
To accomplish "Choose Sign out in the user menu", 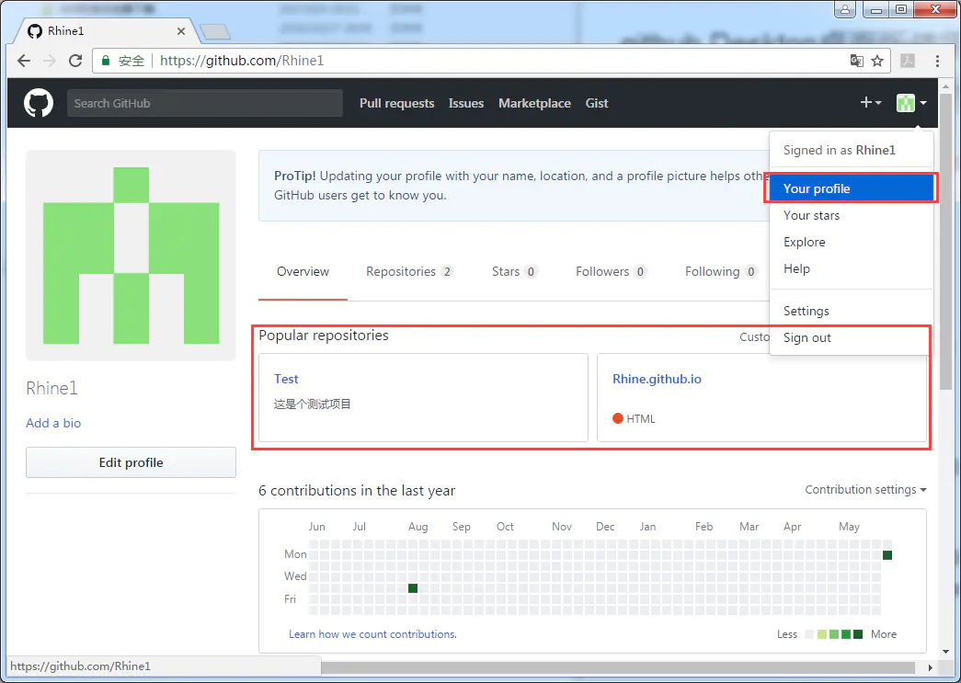I will click(852, 338).
